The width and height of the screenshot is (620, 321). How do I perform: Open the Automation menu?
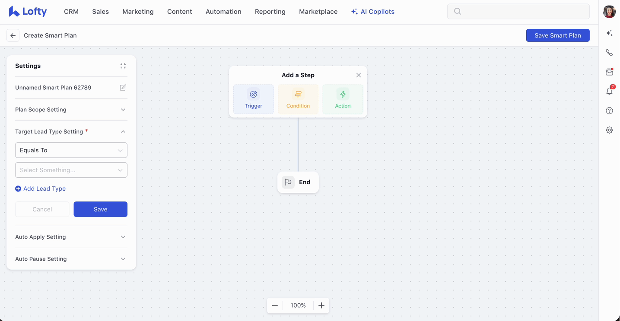click(x=223, y=12)
